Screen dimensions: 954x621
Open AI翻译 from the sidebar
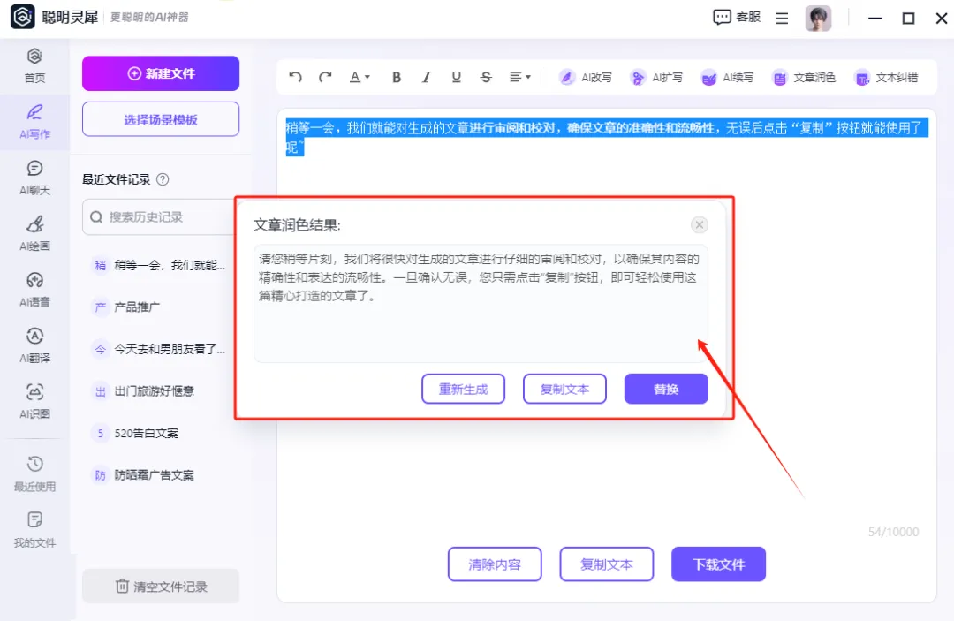point(34,345)
